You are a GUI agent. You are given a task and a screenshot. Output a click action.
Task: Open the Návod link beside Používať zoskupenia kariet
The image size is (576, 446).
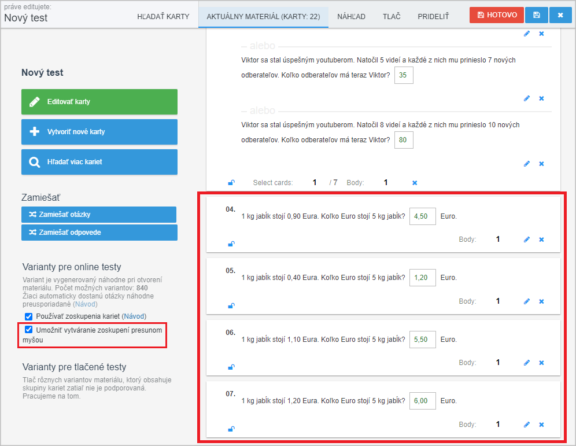(x=134, y=316)
